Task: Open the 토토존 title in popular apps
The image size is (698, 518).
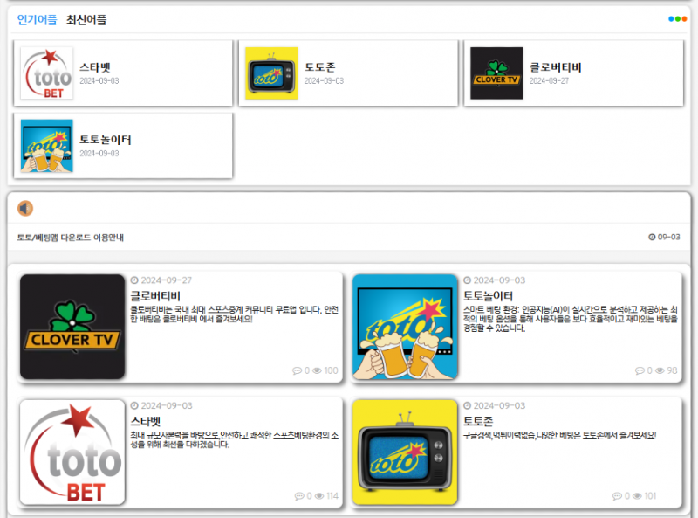Action: pyautogui.click(x=319, y=67)
